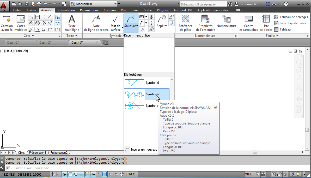311x178 pixels.
Task: Click the New drawing icon
Action: (x=14, y=4)
